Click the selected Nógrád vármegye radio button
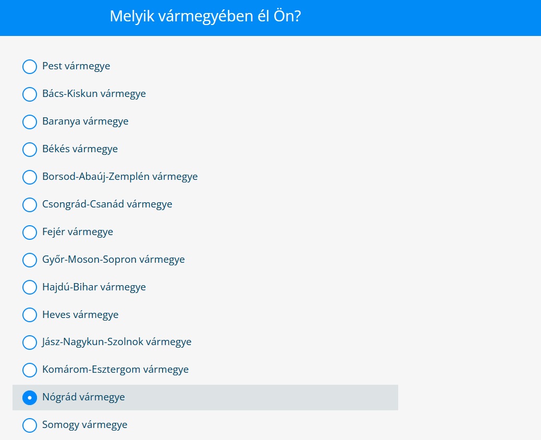The width and height of the screenshot is (541, 440). point(30,398)
